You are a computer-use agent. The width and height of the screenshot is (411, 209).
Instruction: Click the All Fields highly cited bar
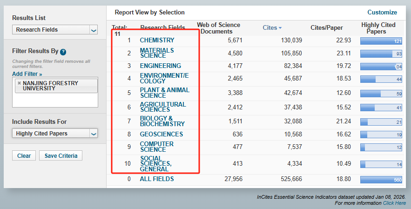point(381,180)
